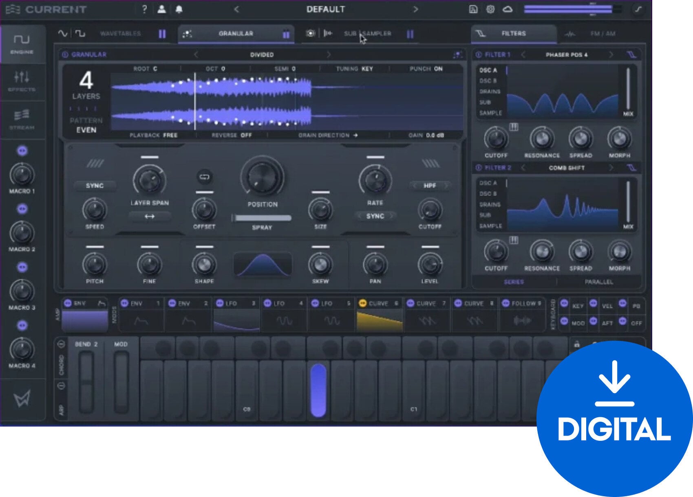Select the CURVE 6 modulator slot
Screen dimensions: 693x497
pos(379,303)
